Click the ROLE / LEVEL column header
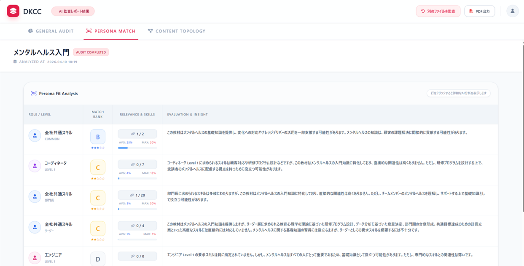 (x=40, y=115)
